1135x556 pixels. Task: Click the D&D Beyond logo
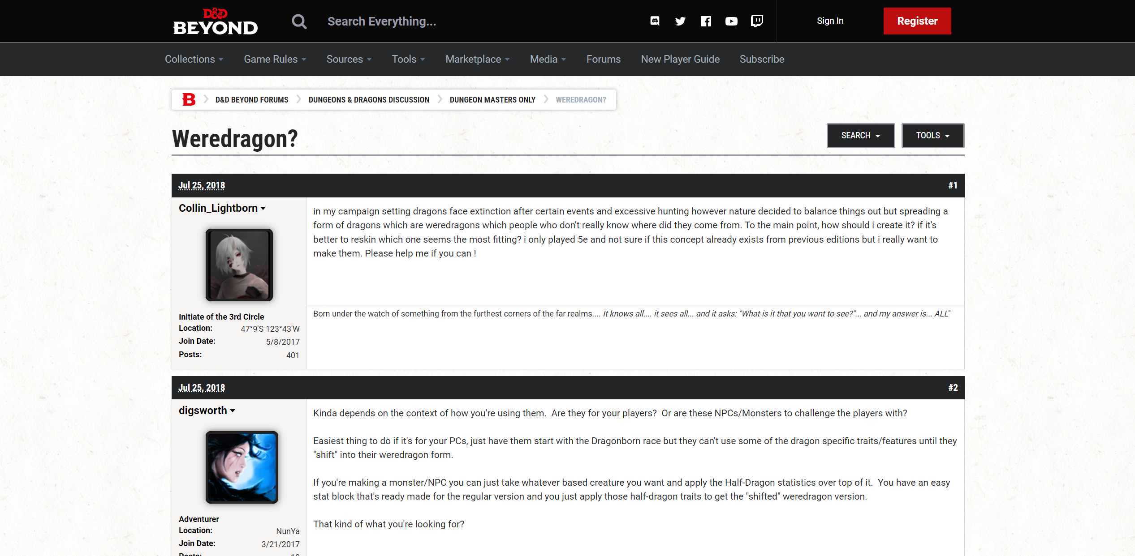(x=216, y=21)
